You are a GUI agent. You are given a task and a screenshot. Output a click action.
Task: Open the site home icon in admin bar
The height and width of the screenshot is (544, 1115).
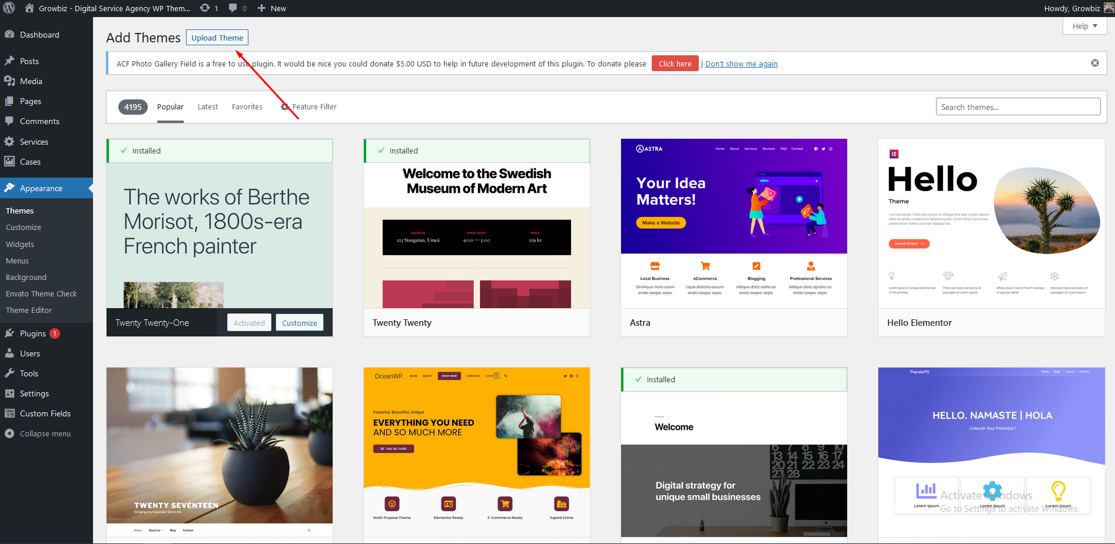pos(29,8)
